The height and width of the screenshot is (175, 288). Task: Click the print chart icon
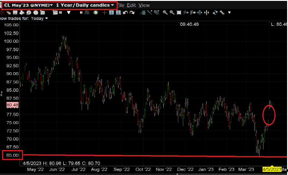pyautogui.click(x=22, y=13)
